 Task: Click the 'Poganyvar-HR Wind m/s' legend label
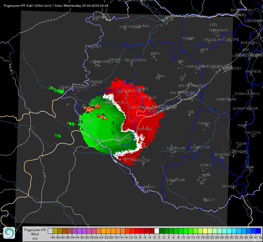(35, 234)
